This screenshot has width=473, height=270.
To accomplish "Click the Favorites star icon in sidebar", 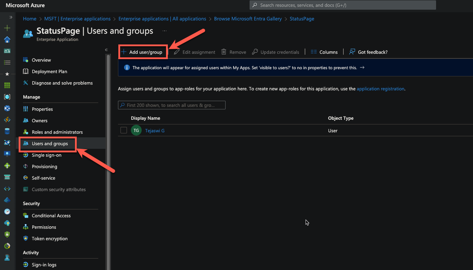I will pyautogui.click(x=7, y=74).
